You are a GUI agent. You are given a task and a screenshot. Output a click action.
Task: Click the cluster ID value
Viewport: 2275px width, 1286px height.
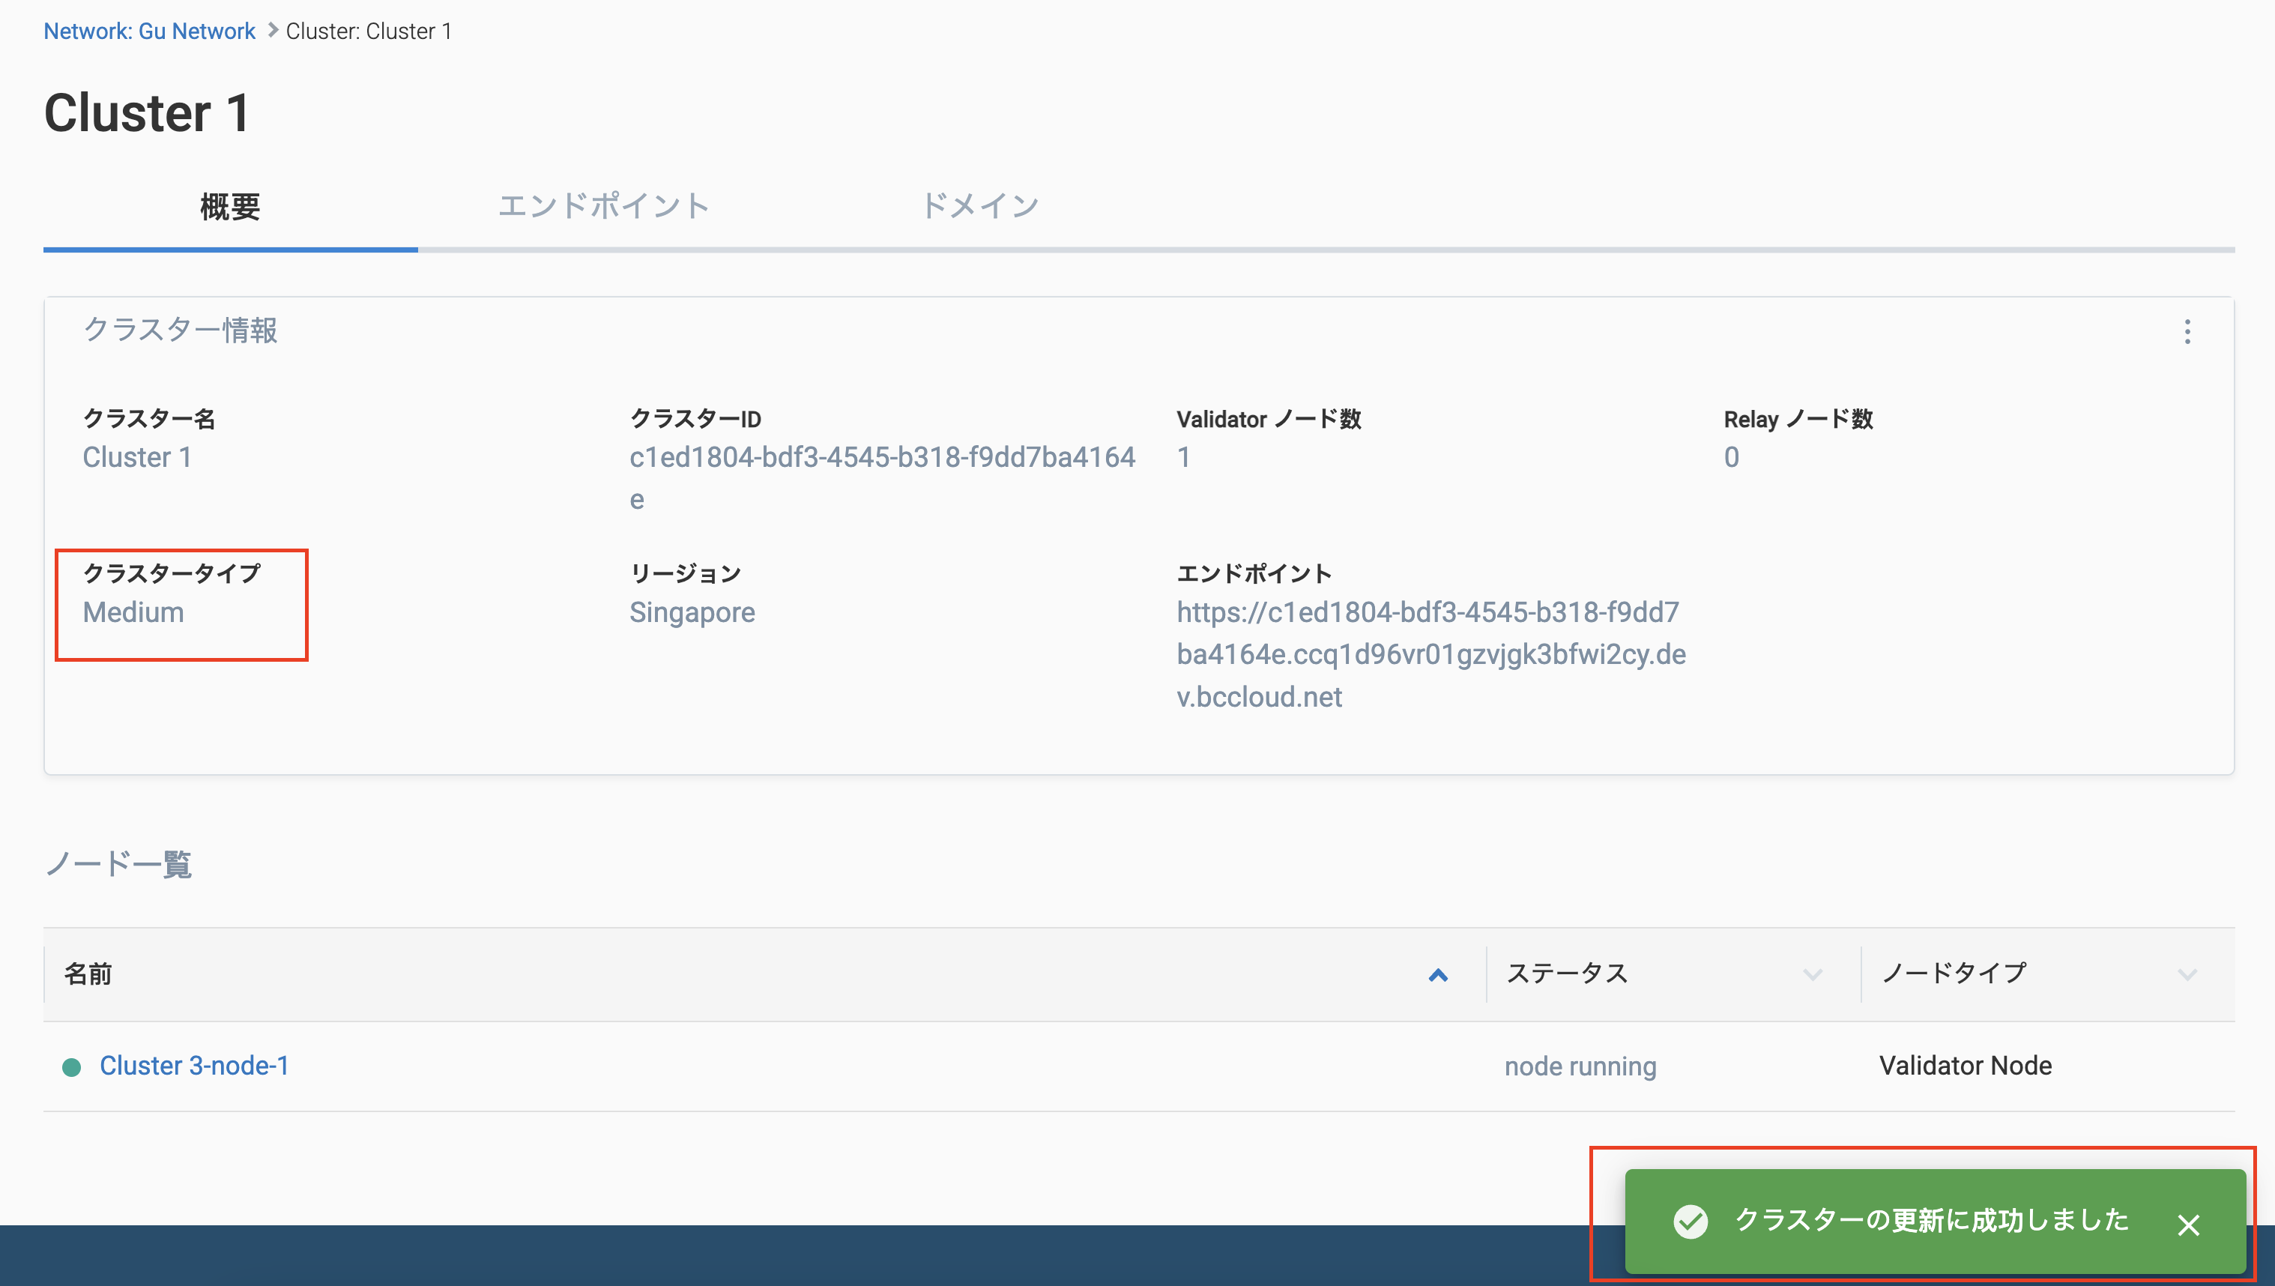click(882, 478)
